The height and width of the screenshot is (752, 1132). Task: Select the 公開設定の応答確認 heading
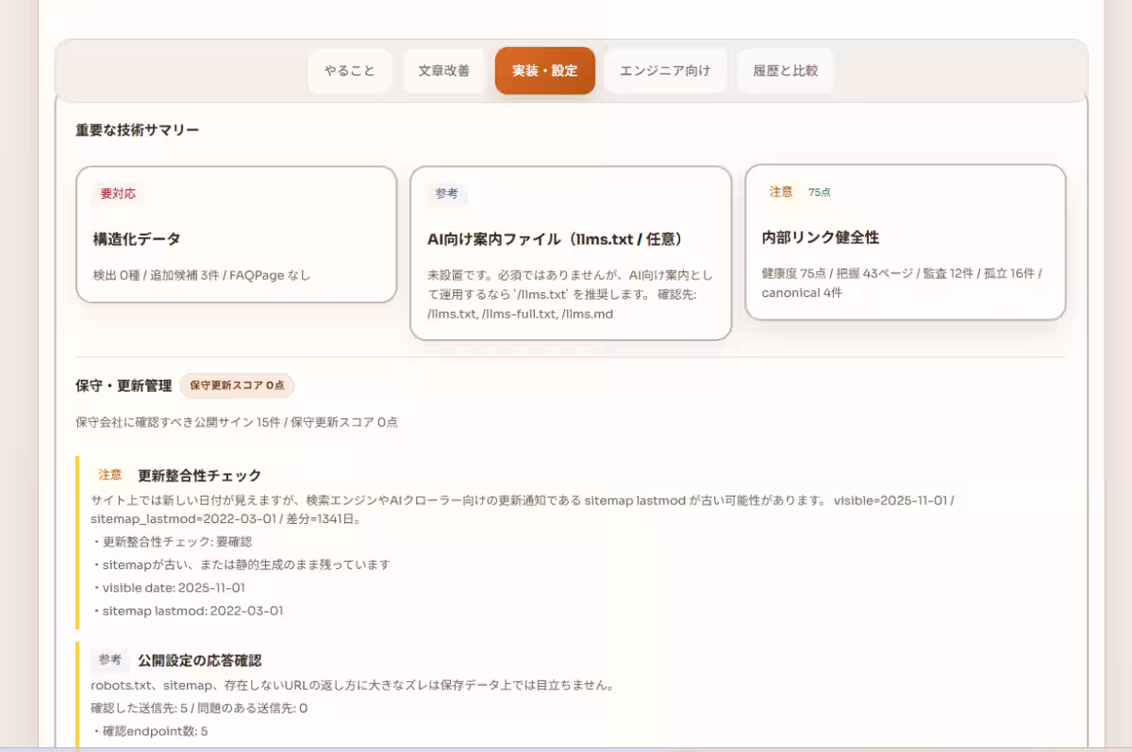(200, 660)
